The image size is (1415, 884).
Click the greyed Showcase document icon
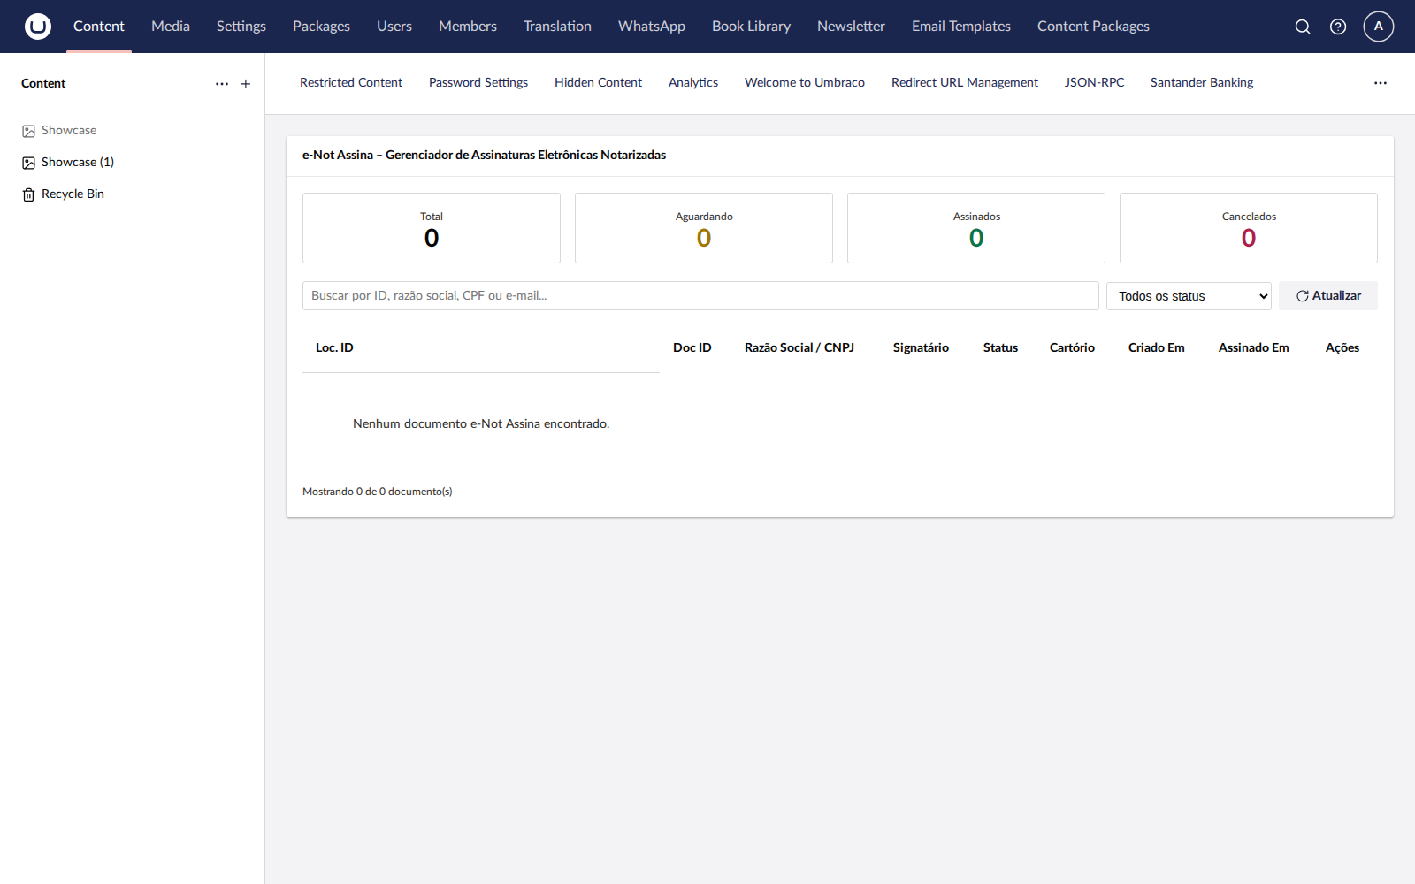click(x=28, y=131)
